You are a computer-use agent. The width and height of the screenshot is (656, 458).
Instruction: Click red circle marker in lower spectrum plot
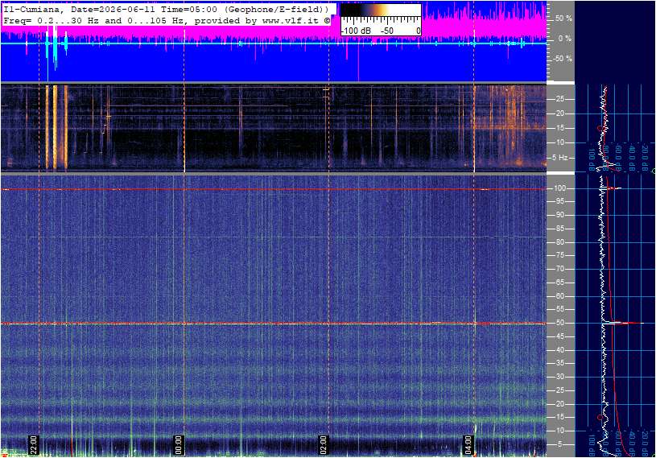click(x=600, y=418)
